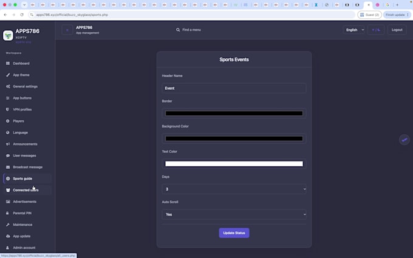Collapse the sidebar with the toggle button

(67, 30)
